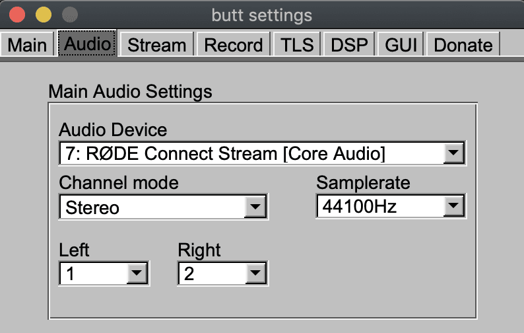Open the Stream settings tab
Screen dimensions: 524x333
pyautogui.click(x=156, y=45)
